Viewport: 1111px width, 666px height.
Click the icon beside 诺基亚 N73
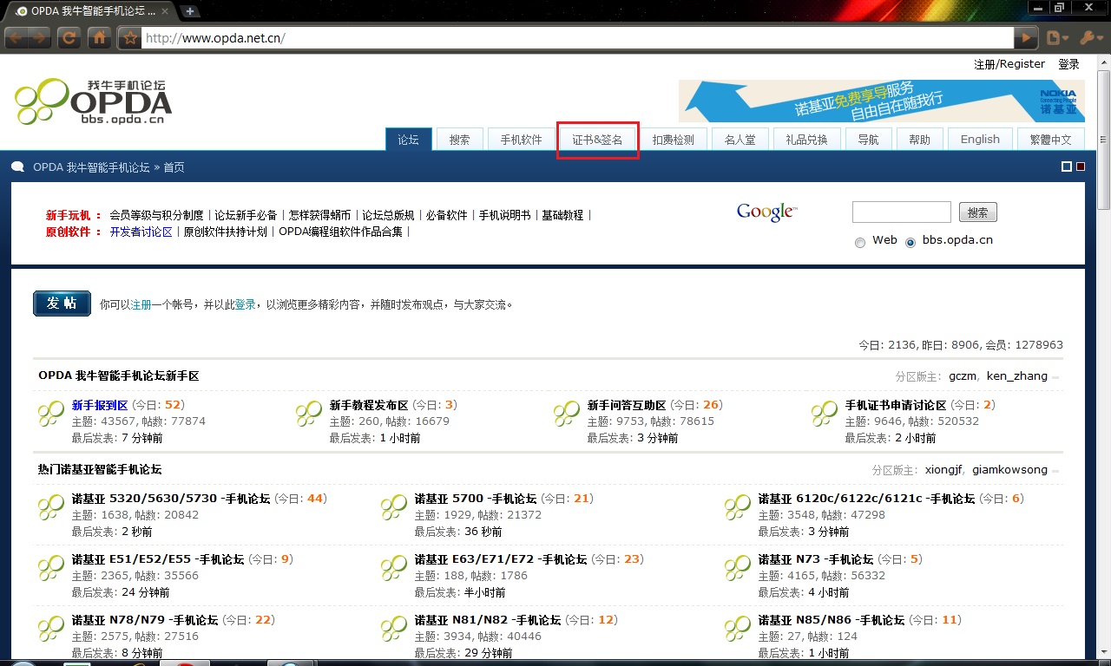click(738, 568)
